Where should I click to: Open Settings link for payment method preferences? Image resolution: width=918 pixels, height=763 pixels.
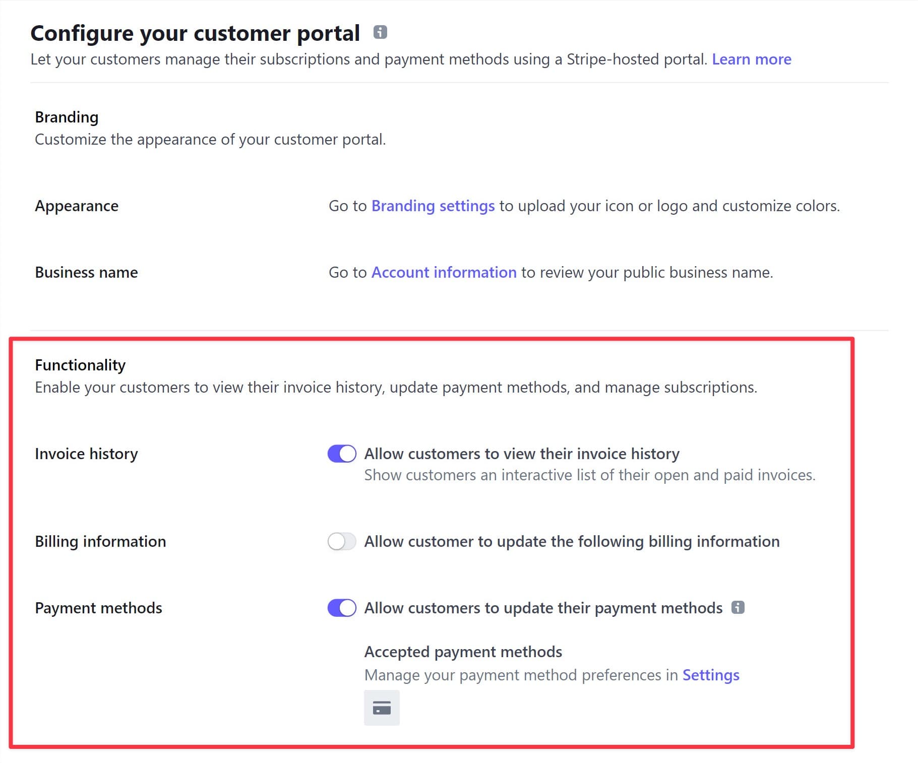[710, 675]
